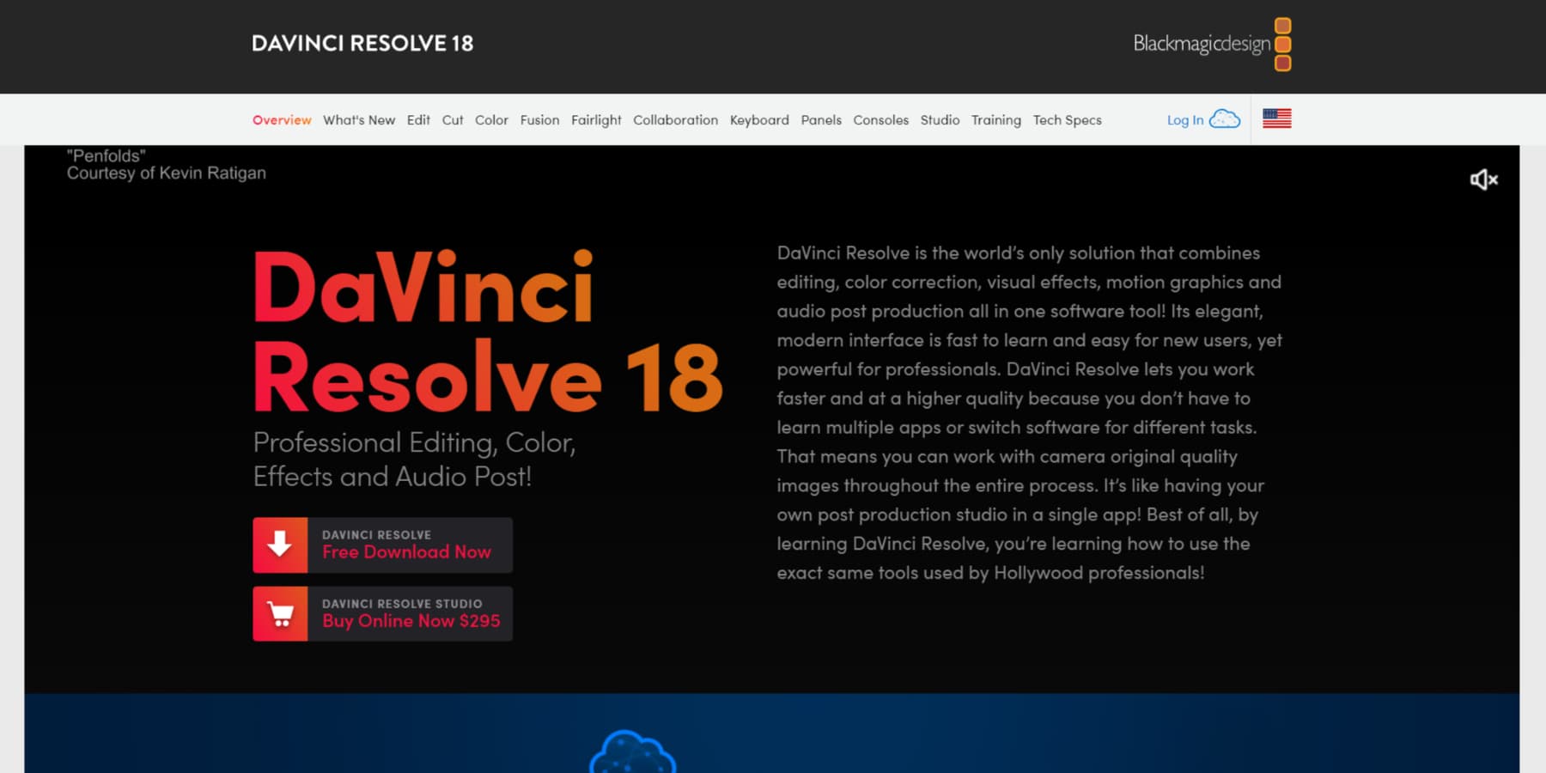Click Buy Online Now $295
Viewport: 1546px width, 773px height.
(410, 620)
